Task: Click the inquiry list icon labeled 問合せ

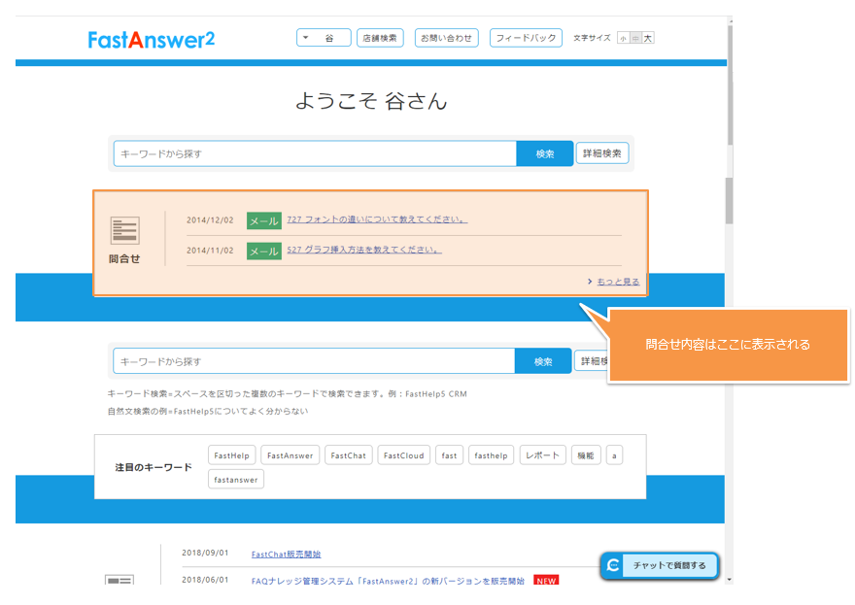Action: tap(124, 230)
